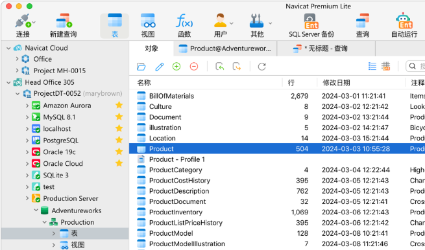The width and height of the screenshot is (425, 250).
Task: Select the Oracle Cloud connection
Action: [x=63, y=164]
